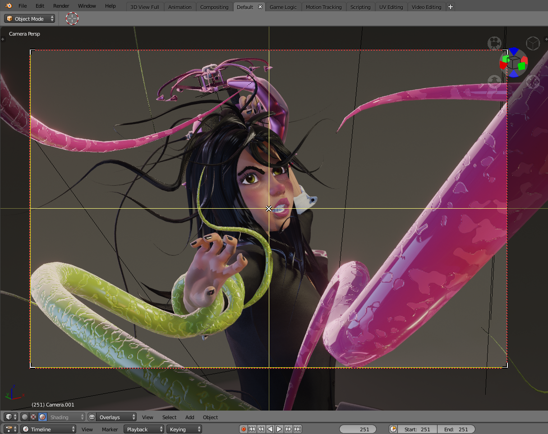Switch to the UV Editing workspace tab
548x434 pixels.
coord(391,7)
